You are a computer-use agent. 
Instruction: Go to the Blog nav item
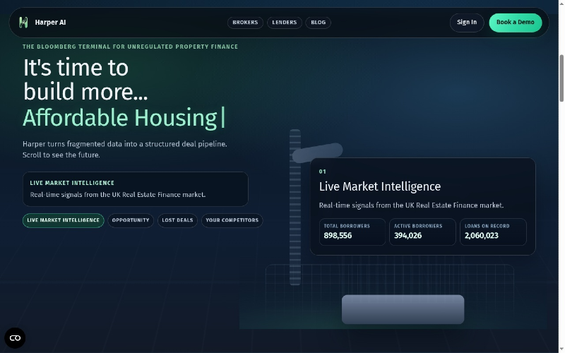pos(319,23)
